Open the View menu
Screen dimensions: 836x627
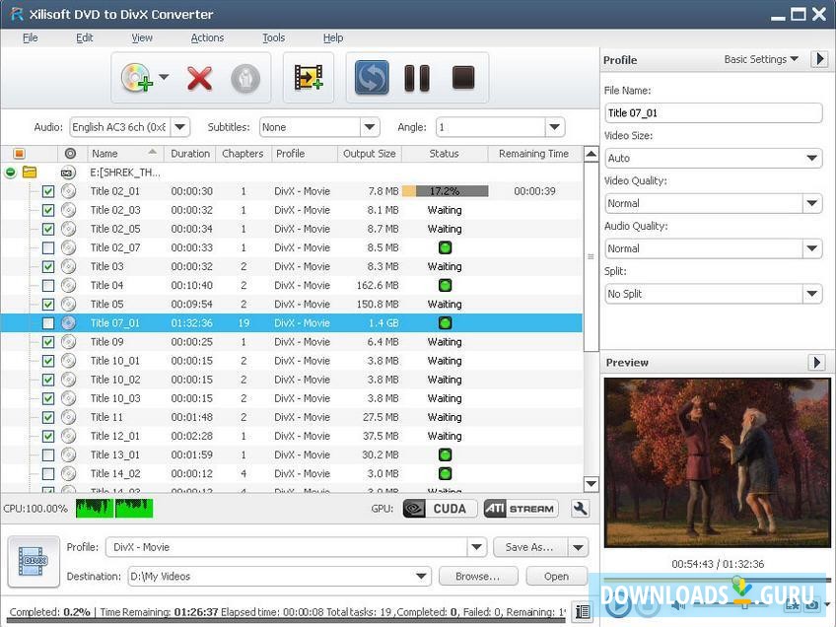click(142, 37)
